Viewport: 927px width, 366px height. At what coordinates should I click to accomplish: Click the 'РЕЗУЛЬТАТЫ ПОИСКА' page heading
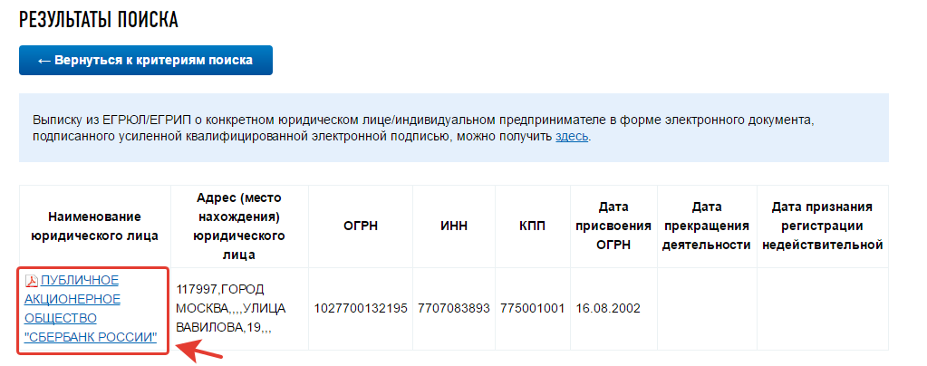[x=99, y=19]
